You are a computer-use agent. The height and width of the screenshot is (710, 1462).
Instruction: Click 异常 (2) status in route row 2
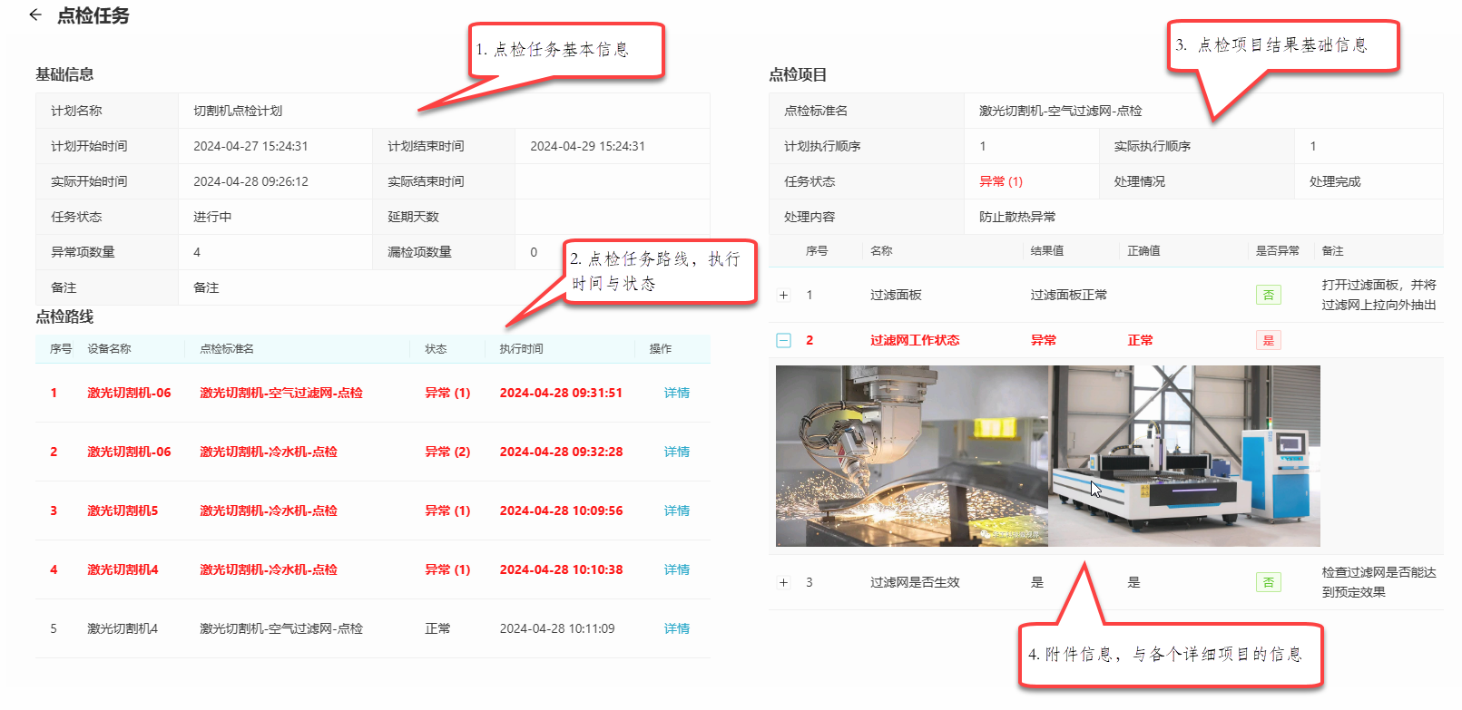tap(447, 452)
